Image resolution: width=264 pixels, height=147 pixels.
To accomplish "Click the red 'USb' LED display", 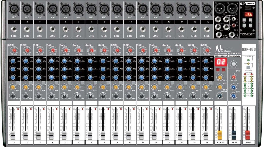I will [248, 15].
